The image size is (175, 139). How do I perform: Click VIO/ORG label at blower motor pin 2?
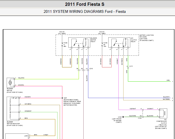pos(21,85)
